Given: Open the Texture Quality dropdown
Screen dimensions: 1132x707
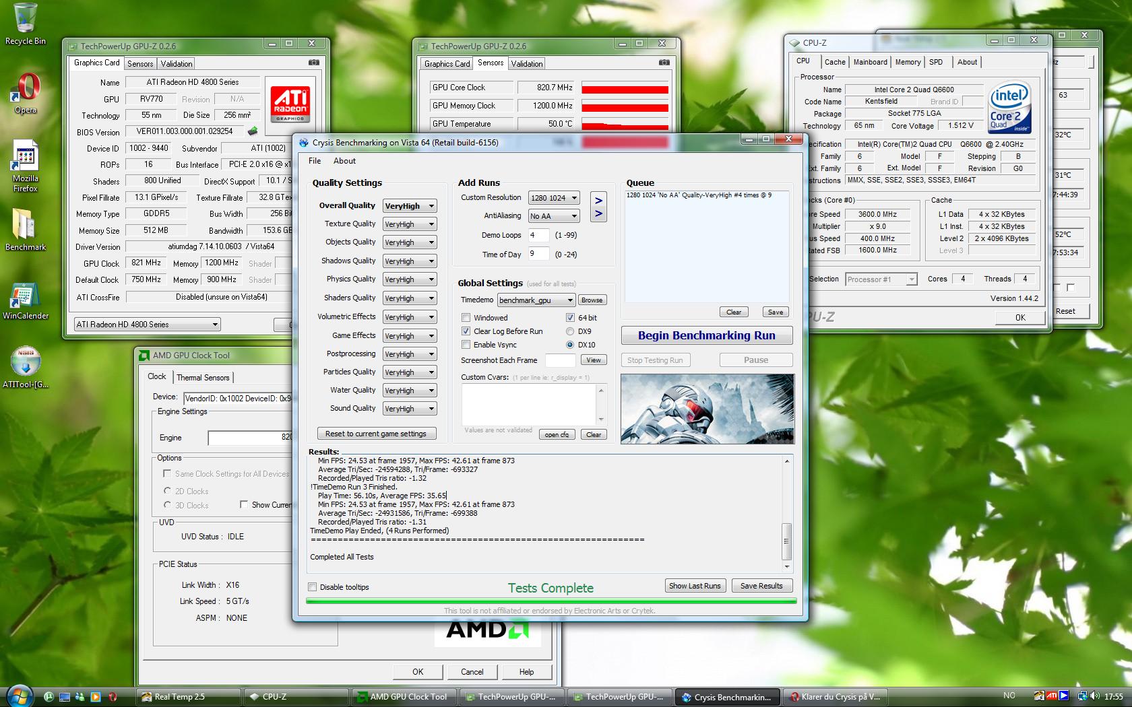Looking at the screenshot, I should pyautogui.click(x=410, y=224).
